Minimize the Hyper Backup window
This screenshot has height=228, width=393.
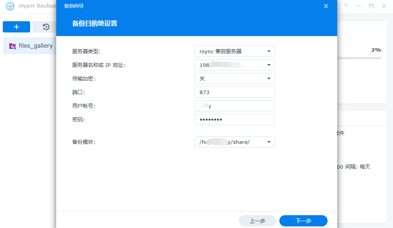tap(358, 6)
